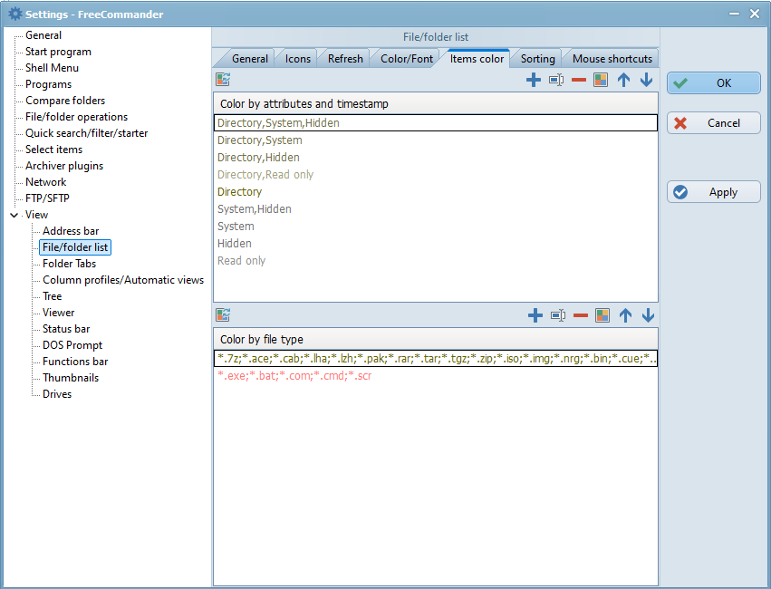Select the plain Directory rule
The image size is (771, 589).
[436, 192]
